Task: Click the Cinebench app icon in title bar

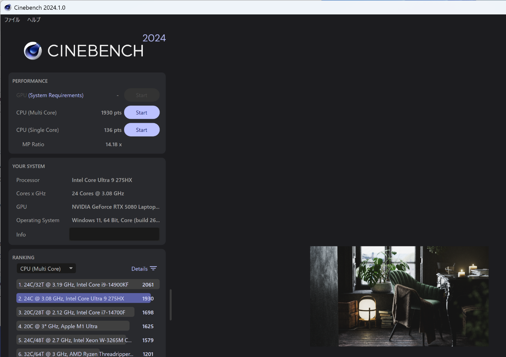Action: click(x=8, y=7)
